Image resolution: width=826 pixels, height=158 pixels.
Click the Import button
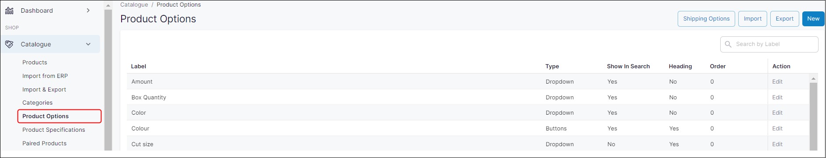click(x=753, y=19)
